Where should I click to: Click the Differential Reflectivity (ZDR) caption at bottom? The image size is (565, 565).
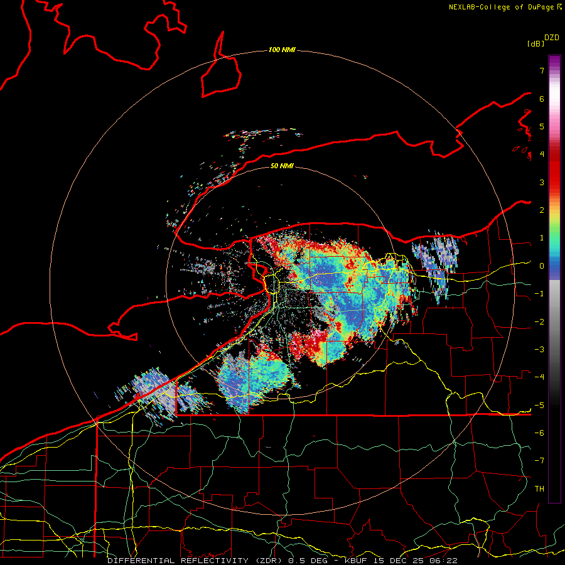(282, 561)
